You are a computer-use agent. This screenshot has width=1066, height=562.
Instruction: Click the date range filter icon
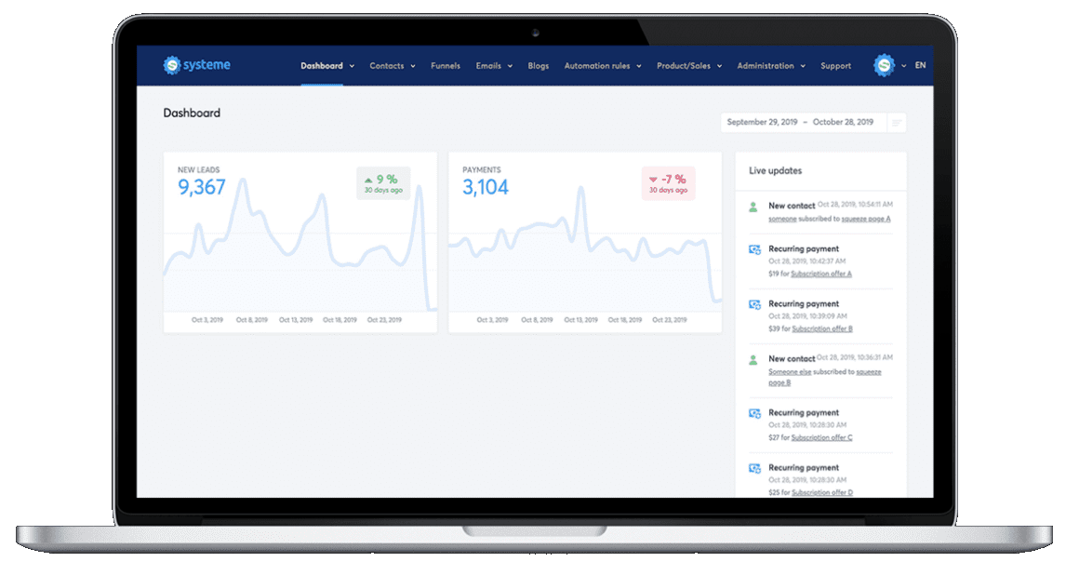tap(897, 123)
